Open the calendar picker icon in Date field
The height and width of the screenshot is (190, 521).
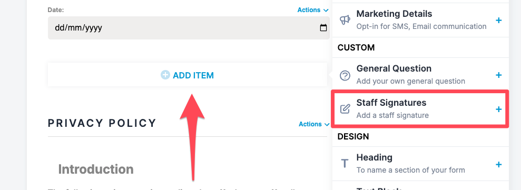click(x=323, y=28)
